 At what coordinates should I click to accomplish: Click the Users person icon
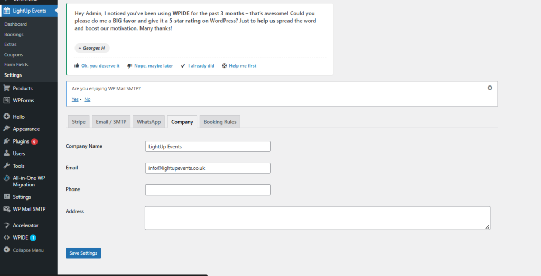6,154
